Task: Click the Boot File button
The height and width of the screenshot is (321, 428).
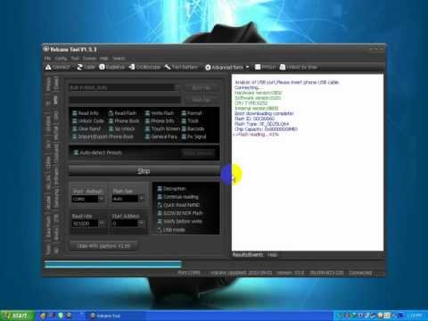Action: pos(202,88)
